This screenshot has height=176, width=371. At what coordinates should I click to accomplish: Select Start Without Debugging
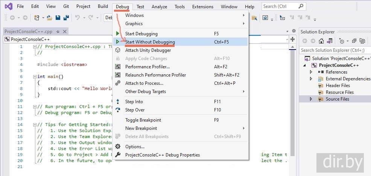[x=181, y=42]
